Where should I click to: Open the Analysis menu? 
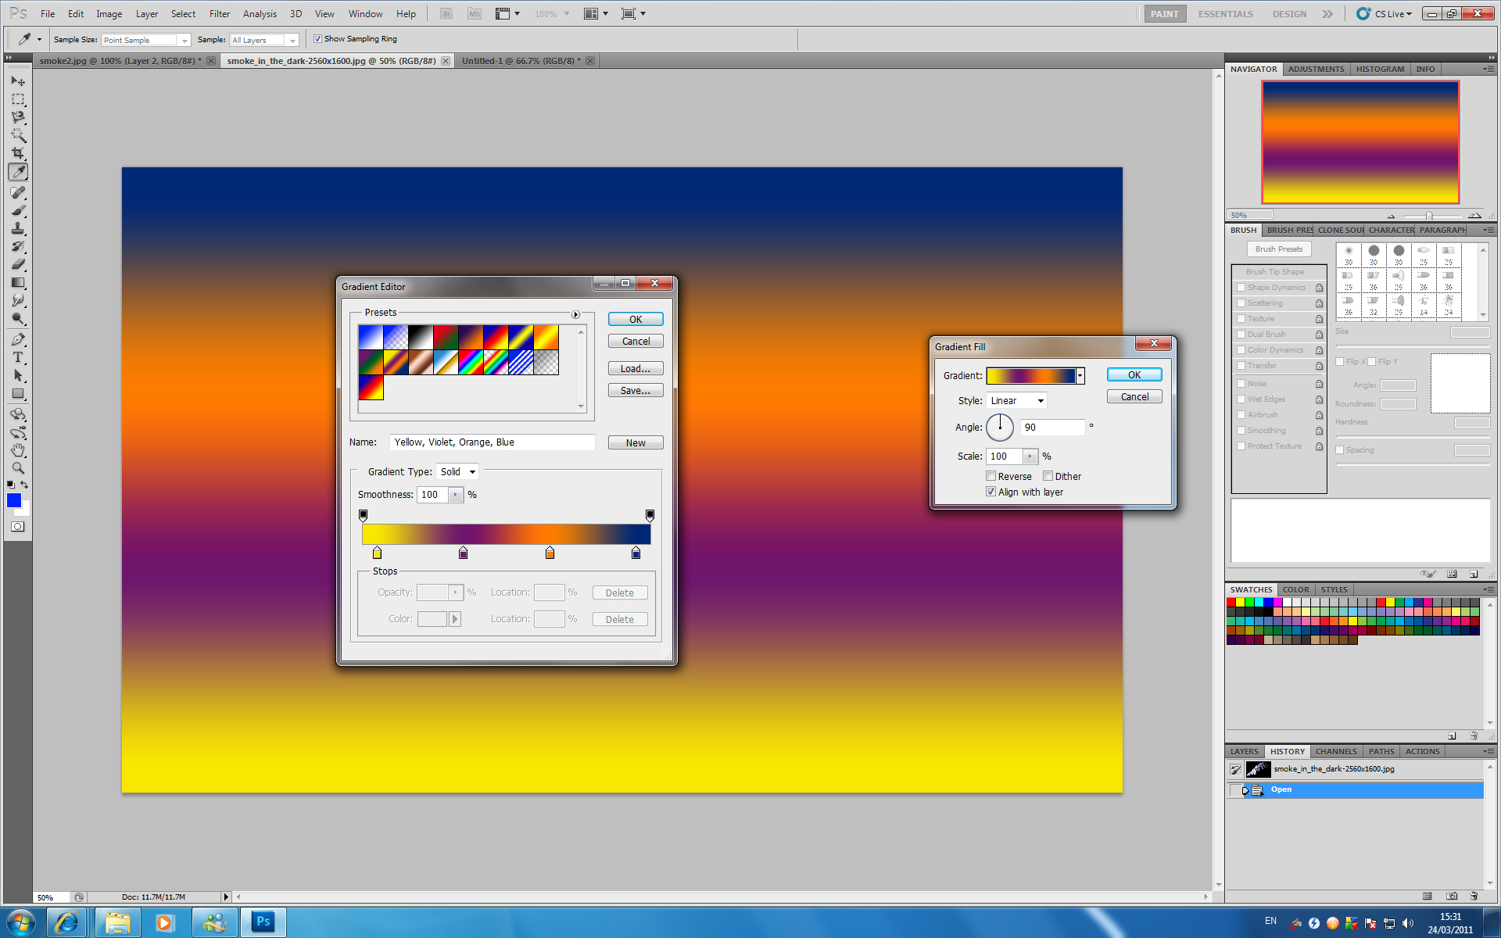point(260,14)
